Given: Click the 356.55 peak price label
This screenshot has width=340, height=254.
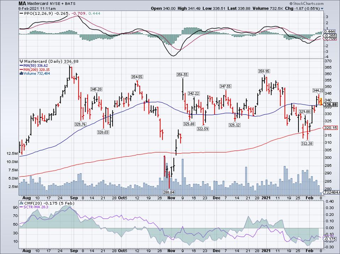Looking at the screenshot, I should pyautogui.click(x=182, y=74).
